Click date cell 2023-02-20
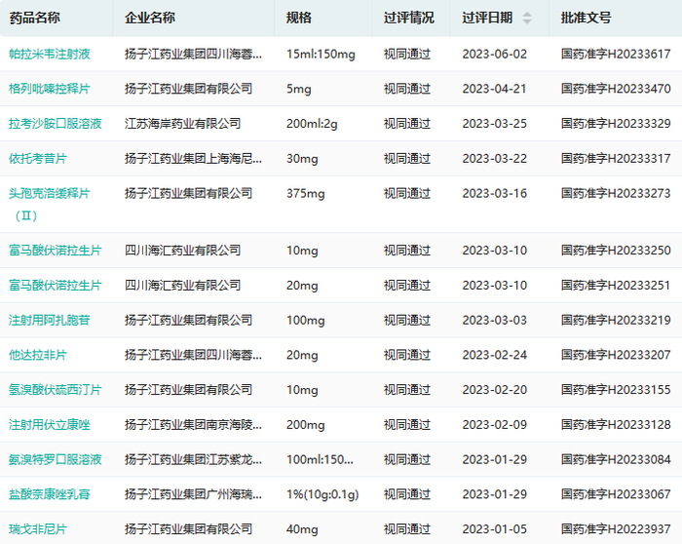The height and width of the screenshot is (544, 682). pos(495,390)
